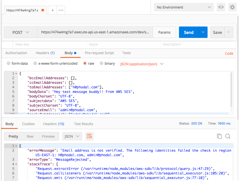
Task: Click the "subjectdata" line in request body
Action: click(x=53, y=101)
